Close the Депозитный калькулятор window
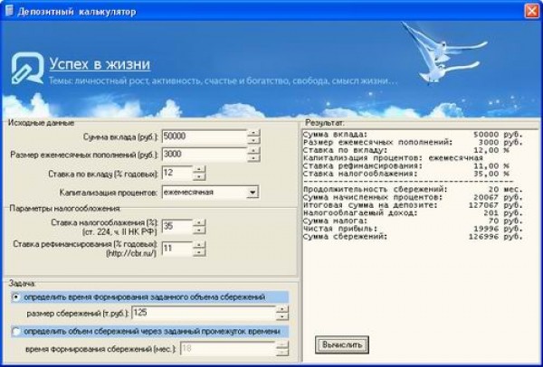543x367 pixels. pos(531,11)
